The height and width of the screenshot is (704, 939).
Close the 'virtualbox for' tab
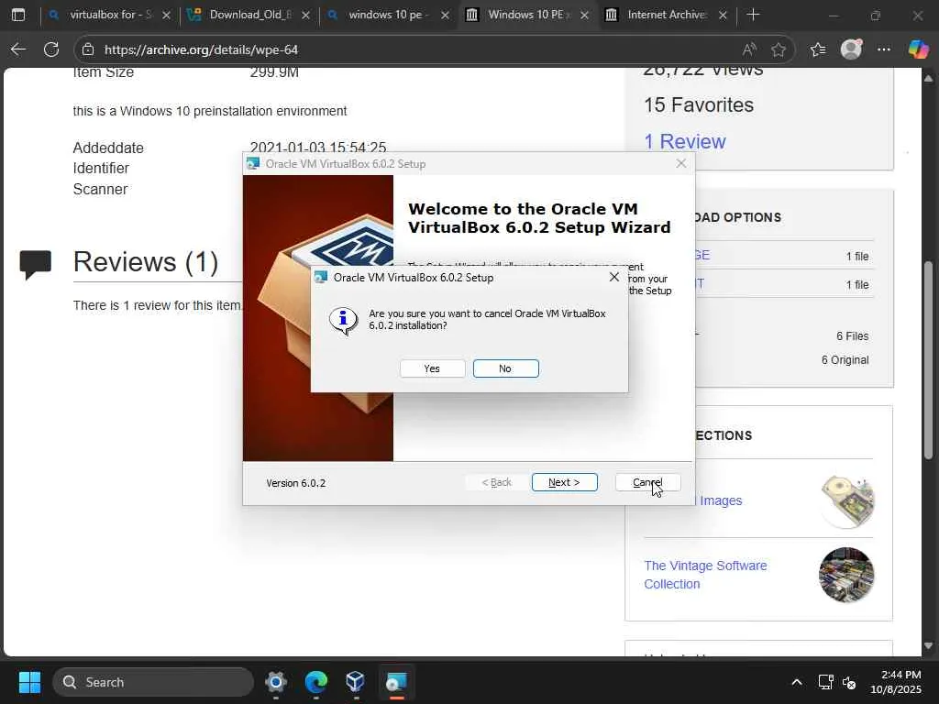pyautogui.click(x=167, y=15)
